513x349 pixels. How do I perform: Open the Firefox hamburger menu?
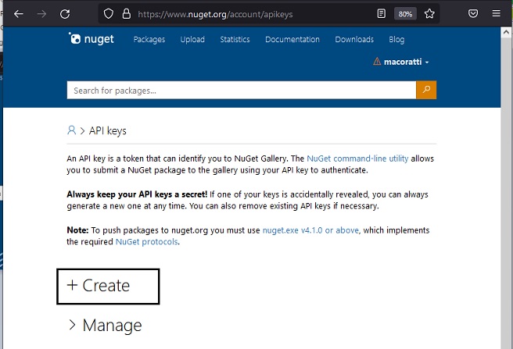coord(497,13)
